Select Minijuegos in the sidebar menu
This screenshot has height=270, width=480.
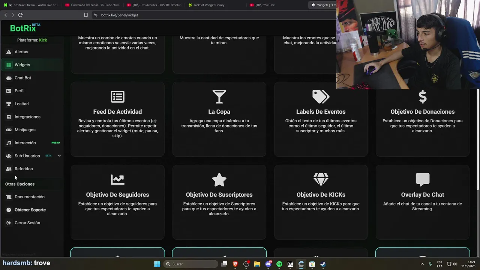click(x=25, y=130)
